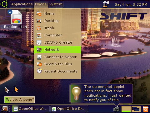The width and height of the screenshot is (150, 113).
Task: Click the magnifier folder icon for Search
Action: 39,64
